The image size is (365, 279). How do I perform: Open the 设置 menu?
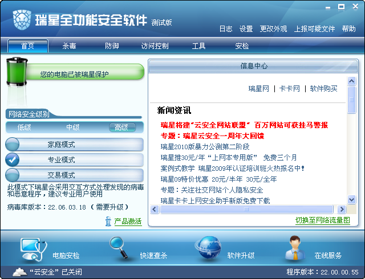pos(246,29)
